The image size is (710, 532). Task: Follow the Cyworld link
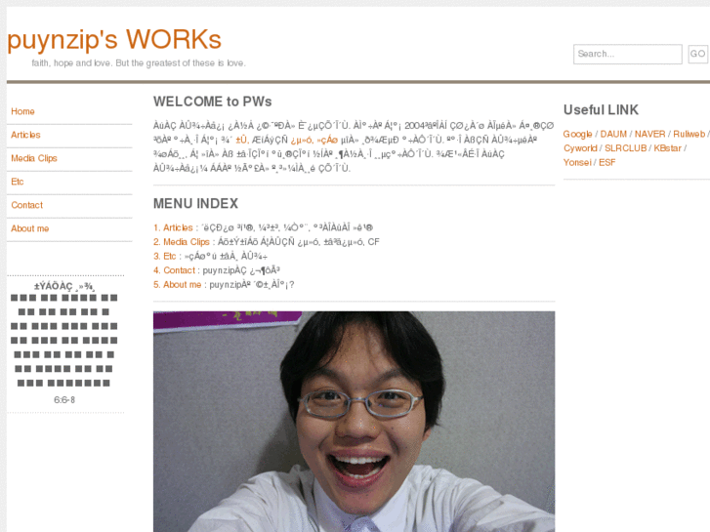click(x=580, y=148)
